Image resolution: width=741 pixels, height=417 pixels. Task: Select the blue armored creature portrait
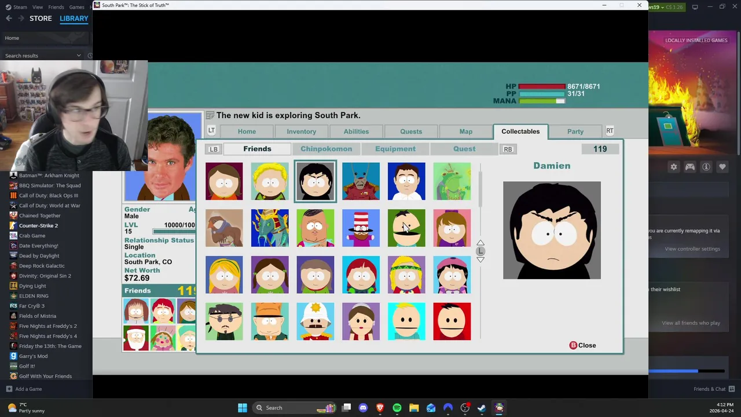tap(270, 228)
